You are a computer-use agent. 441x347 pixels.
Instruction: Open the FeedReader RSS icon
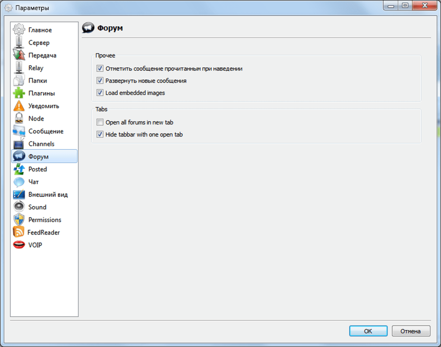point(18,233)
